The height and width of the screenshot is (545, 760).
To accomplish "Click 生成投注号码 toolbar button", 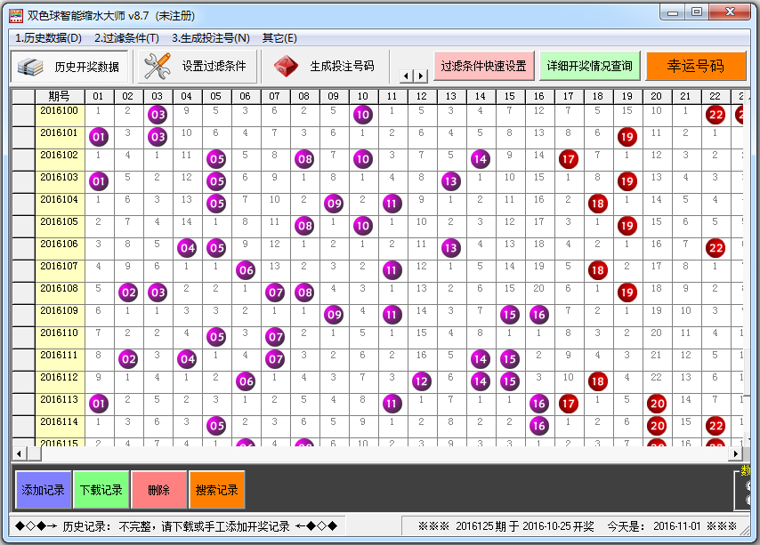I will 325,67.
